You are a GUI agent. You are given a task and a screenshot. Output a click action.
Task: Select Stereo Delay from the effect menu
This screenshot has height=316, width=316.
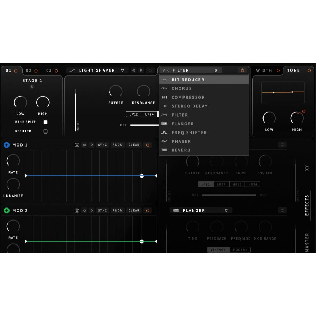click(190, 106)
